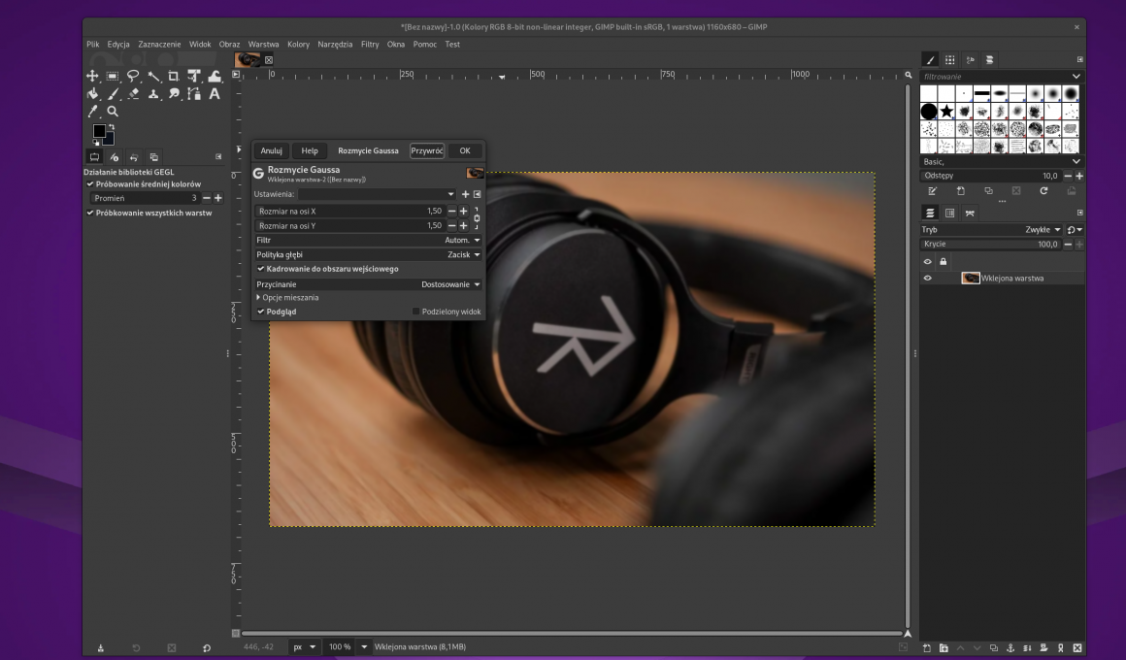Open the Filtry menu
1126x660 pixels.
click(369, 44)
